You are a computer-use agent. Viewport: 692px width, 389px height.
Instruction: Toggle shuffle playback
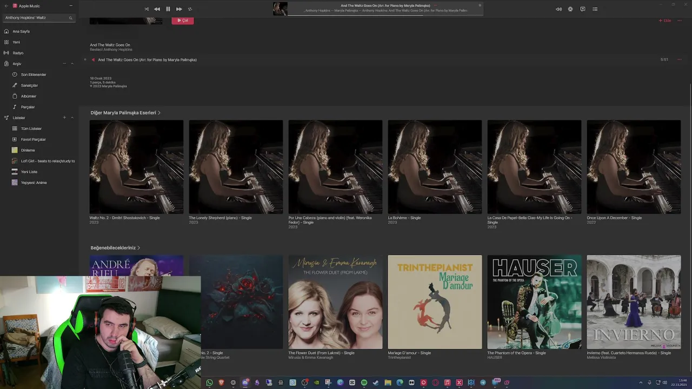[147, 9]
